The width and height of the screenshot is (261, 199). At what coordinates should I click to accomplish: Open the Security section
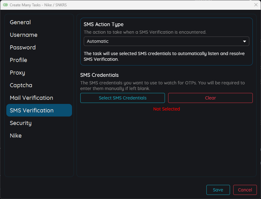39,123
